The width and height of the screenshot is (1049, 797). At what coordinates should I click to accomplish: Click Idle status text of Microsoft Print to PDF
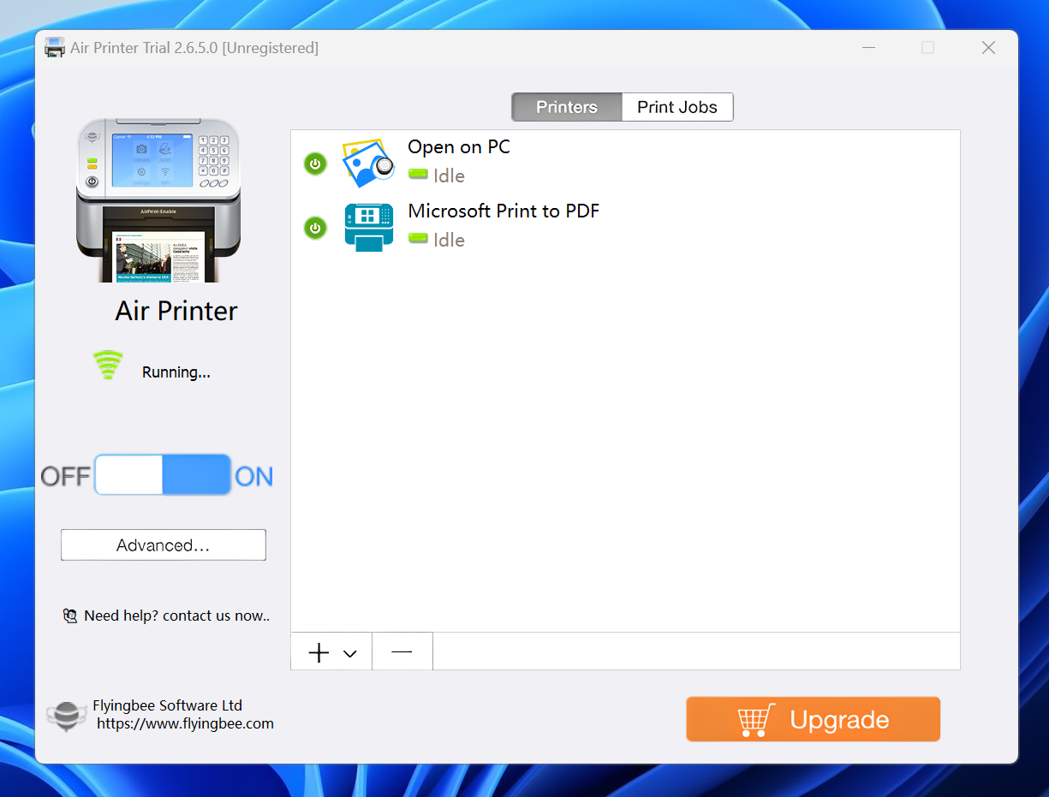coord(449,240)
